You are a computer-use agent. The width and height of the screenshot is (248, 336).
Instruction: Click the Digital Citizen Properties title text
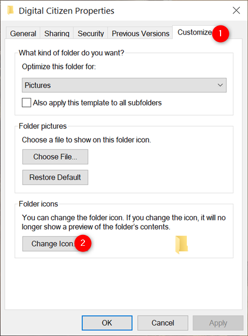[67, 11]
